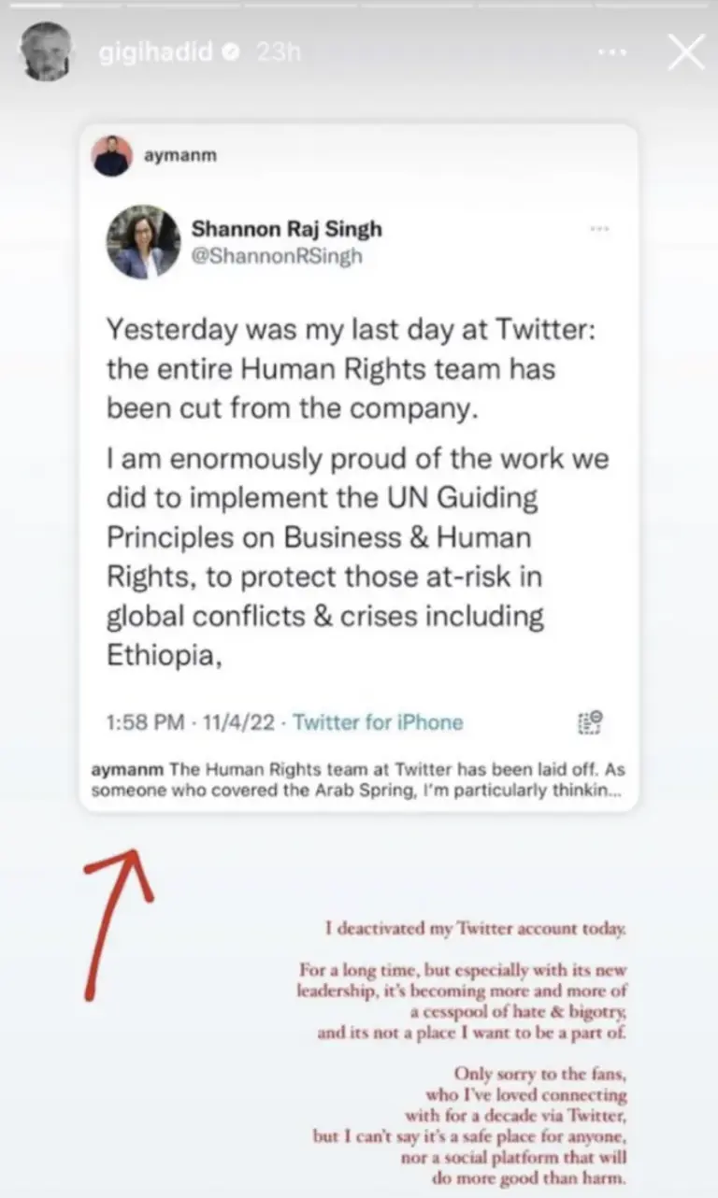The image size is (718, 1198).
Task: Tap the verified badge beside gigihadid
Action: pyautogui.click(x=230, y=54)
